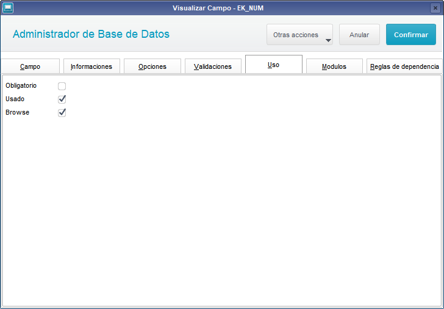Click the Obligatorio label text
444x309 pixels.
coord(21,85)
